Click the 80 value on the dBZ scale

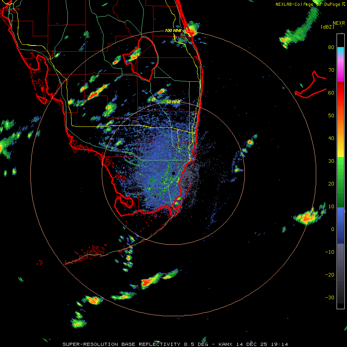pos(331,47)
